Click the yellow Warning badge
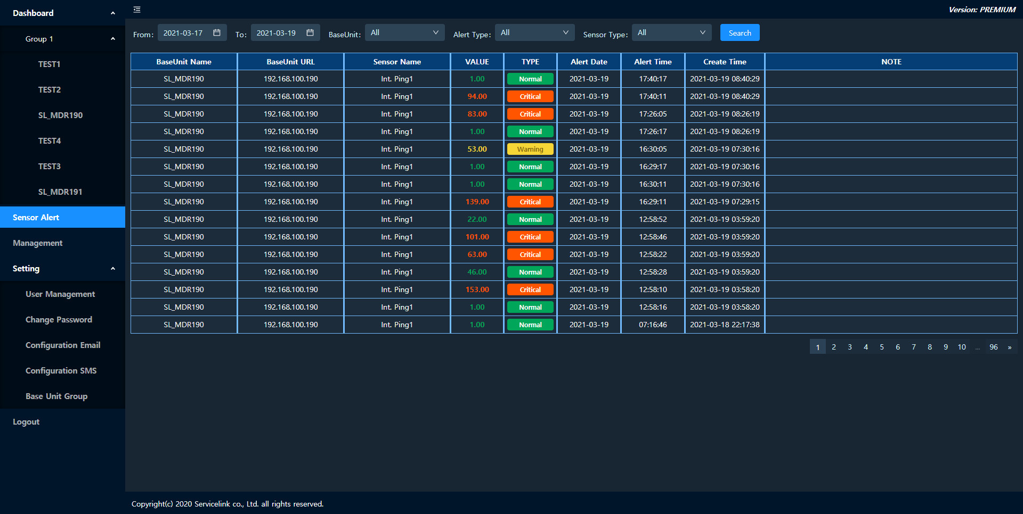Viewport: 1023px width, 514px height. pyautogui.click(x=530, y=150)
